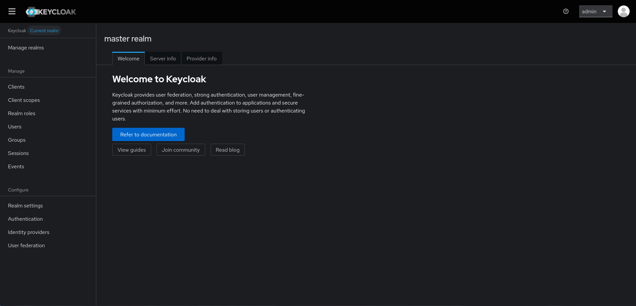
Task: Click the master realm heading
Action: 128,39
